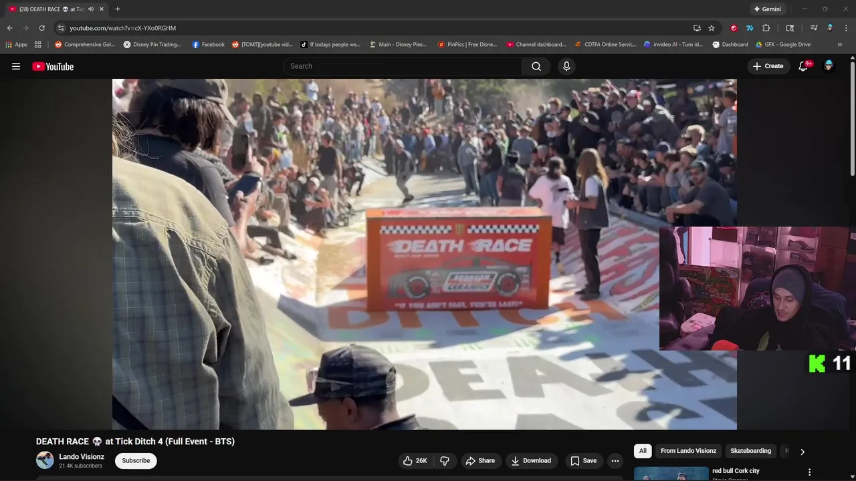
Task: Open Facebook bookmark
Action: (x=208, y=45)
